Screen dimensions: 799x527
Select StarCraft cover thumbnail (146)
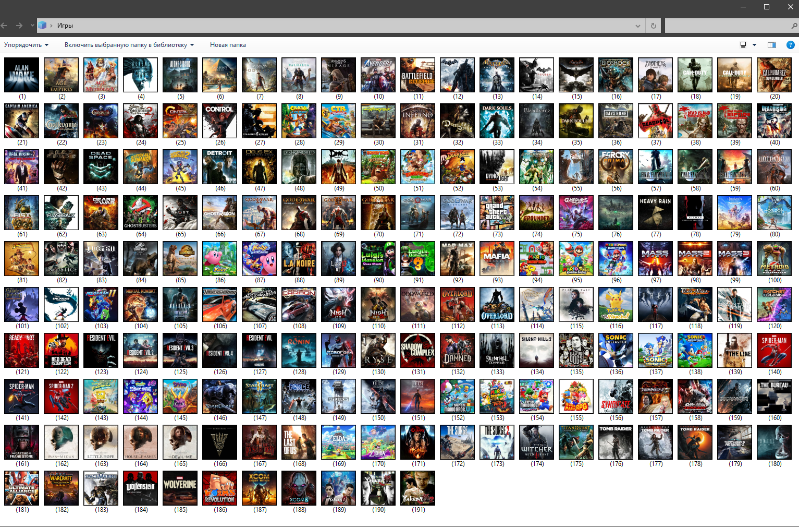click(x=220, y=397)
